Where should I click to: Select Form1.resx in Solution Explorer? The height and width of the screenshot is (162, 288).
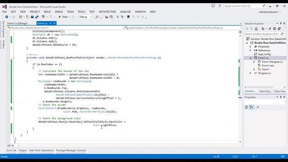[x=268, y=66]
